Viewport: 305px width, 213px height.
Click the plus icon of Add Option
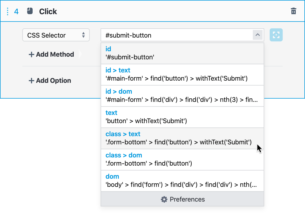pos(32,81)
